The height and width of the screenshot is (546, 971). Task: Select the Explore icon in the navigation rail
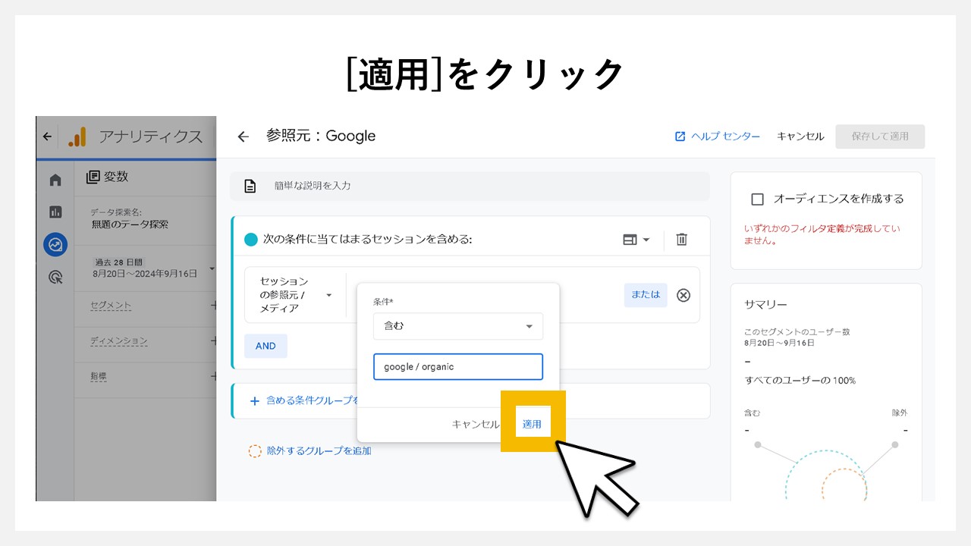pyautogui.click(x=55, y=244)
